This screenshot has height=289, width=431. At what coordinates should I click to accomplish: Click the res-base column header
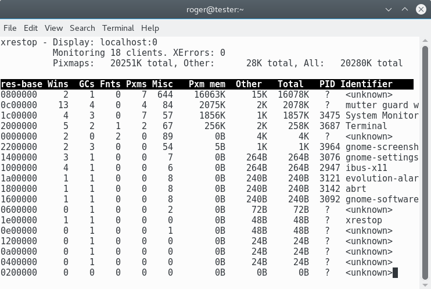coord(21,84)
